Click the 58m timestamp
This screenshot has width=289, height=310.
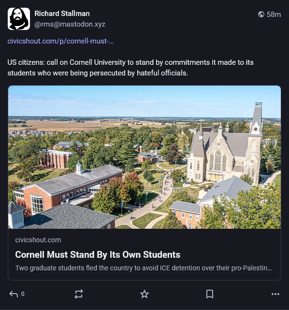click(x=274, y=15)
